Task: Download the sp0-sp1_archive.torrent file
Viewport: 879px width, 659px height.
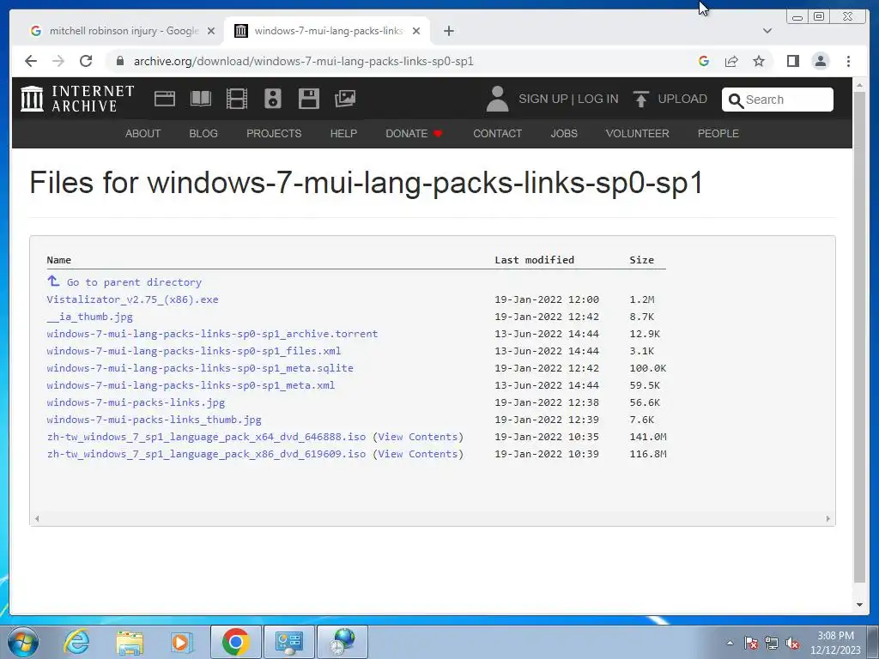Action: pos(212,334)
